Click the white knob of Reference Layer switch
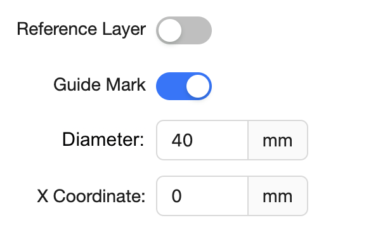378x232 pixels. [x=170, y=30]
